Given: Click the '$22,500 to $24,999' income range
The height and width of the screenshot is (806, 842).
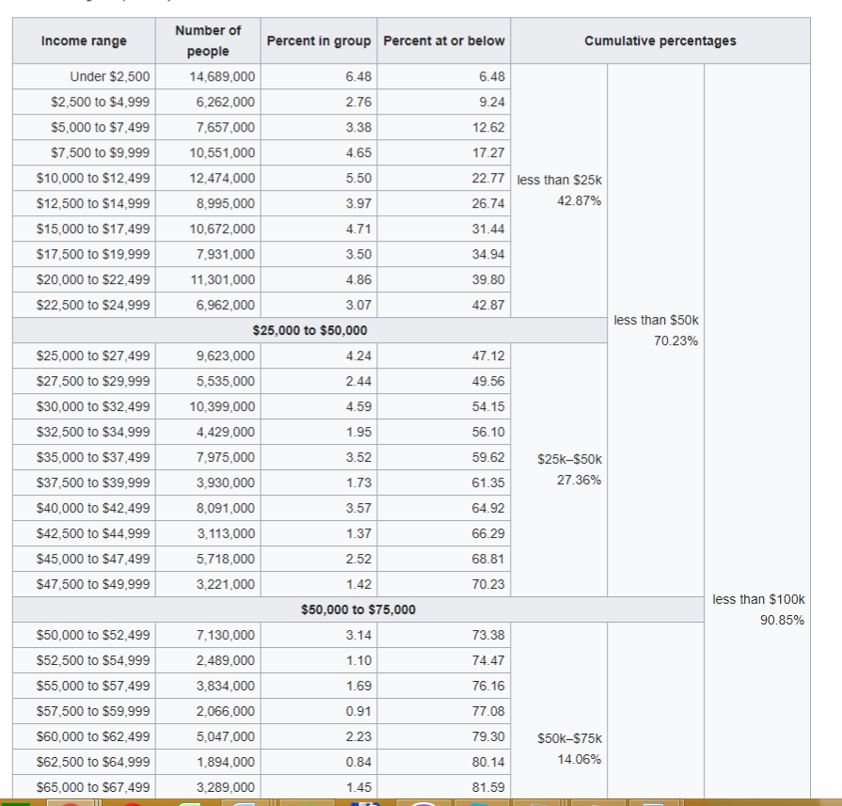Looking at the screenshot, I should (x=93, y=305).
